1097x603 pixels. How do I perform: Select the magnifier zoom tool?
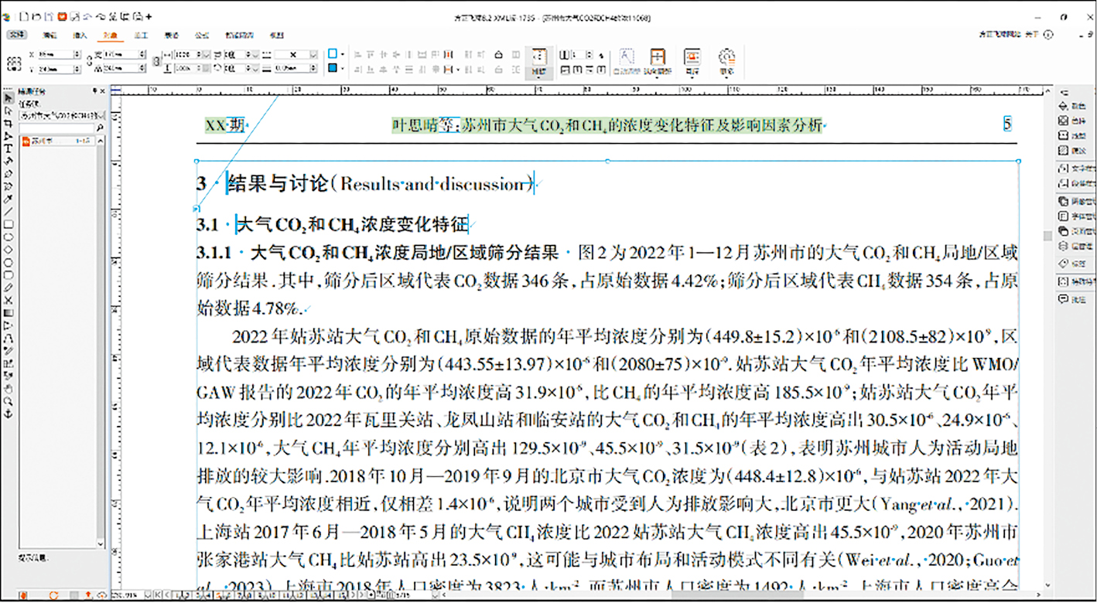[9, 400]
